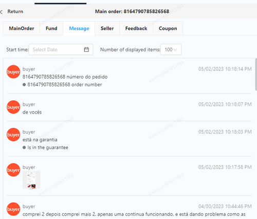Open the image thumbnail sent by buyer
This screenshot has height=219, width=257.
coord(31,180)
